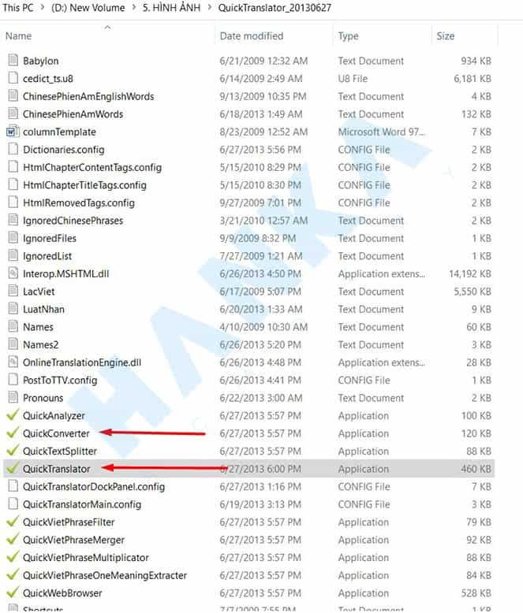
Task: Expand the chevron after (D:) New Volume
Action: click(134, 7)
